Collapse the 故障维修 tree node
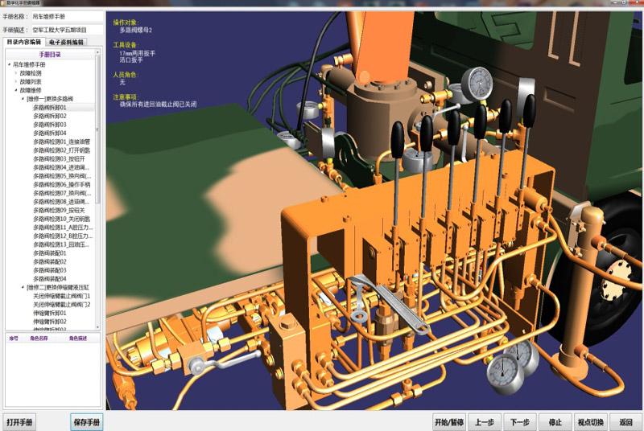 coord(15,90)
